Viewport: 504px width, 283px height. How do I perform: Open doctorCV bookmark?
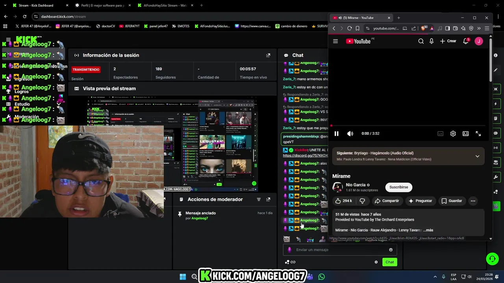pos(105,26)
